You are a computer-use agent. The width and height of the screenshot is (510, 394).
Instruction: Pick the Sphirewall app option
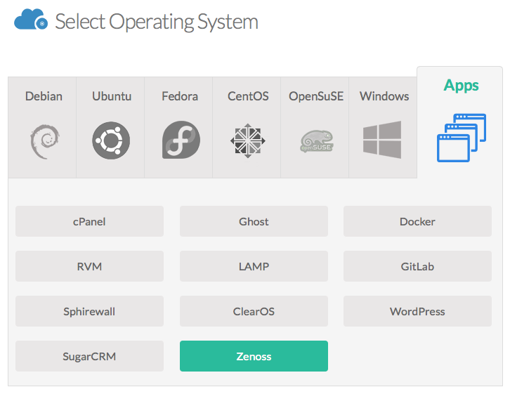[89, 311]
